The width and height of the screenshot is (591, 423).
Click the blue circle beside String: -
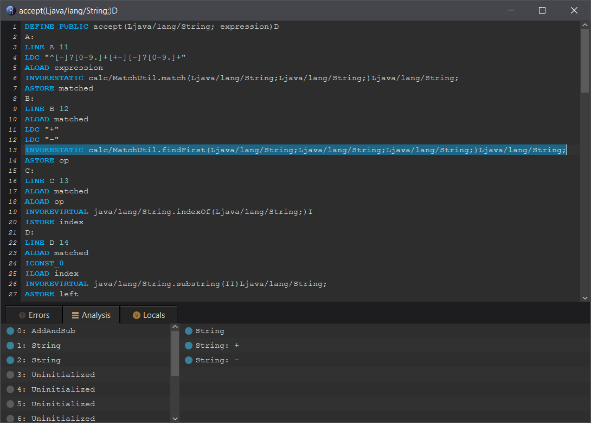coord(189,360)
